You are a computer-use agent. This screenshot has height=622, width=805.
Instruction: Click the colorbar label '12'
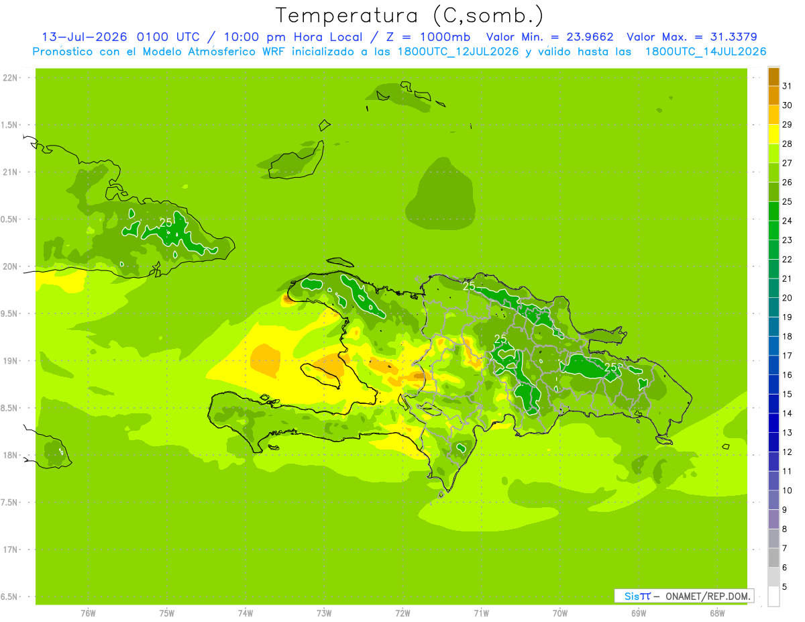point(788,452)
